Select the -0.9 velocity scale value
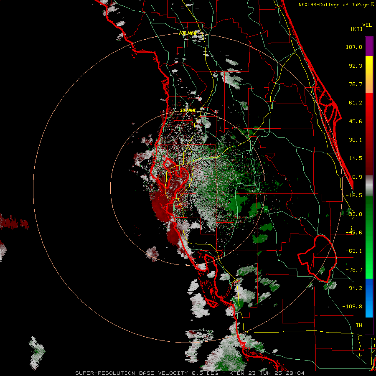This screenshot has height=376, width=376. coord(356,177)
